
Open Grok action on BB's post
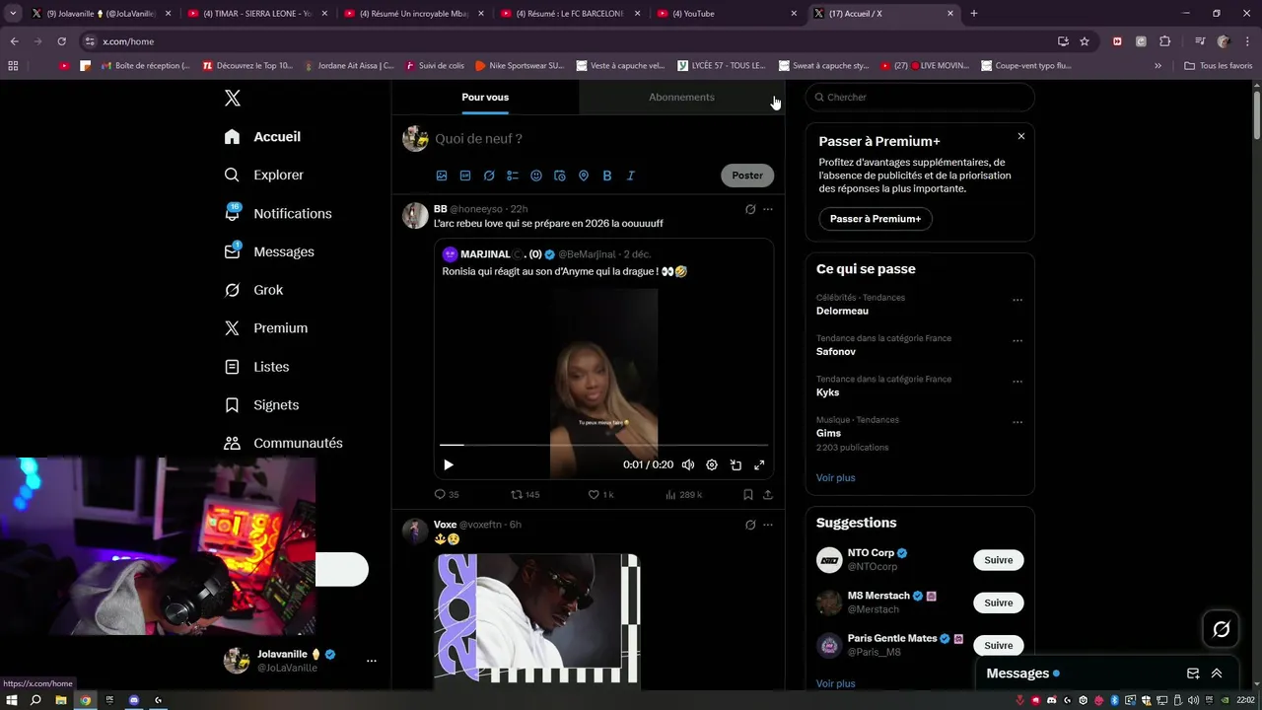click(750, 209)
